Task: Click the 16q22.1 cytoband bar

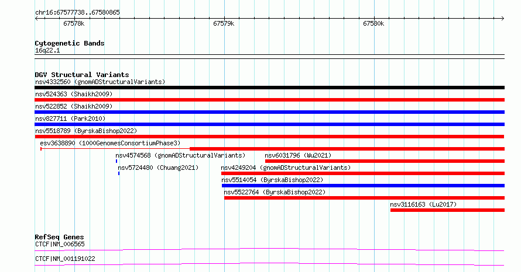Action: pos(269,57)
